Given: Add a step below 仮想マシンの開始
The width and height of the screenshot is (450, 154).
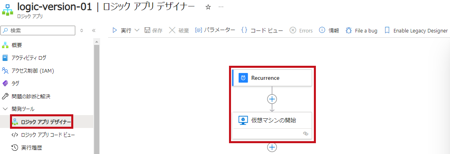Looking at the screenshot, I should (272, 147).
